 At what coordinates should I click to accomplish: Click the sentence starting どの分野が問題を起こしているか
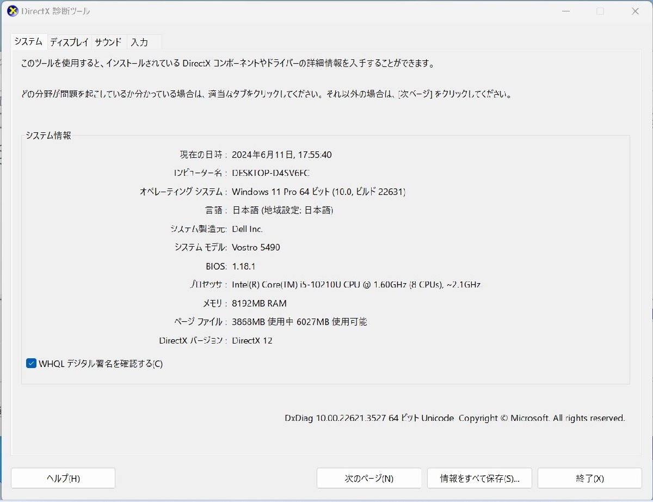[x=267, y=94]
